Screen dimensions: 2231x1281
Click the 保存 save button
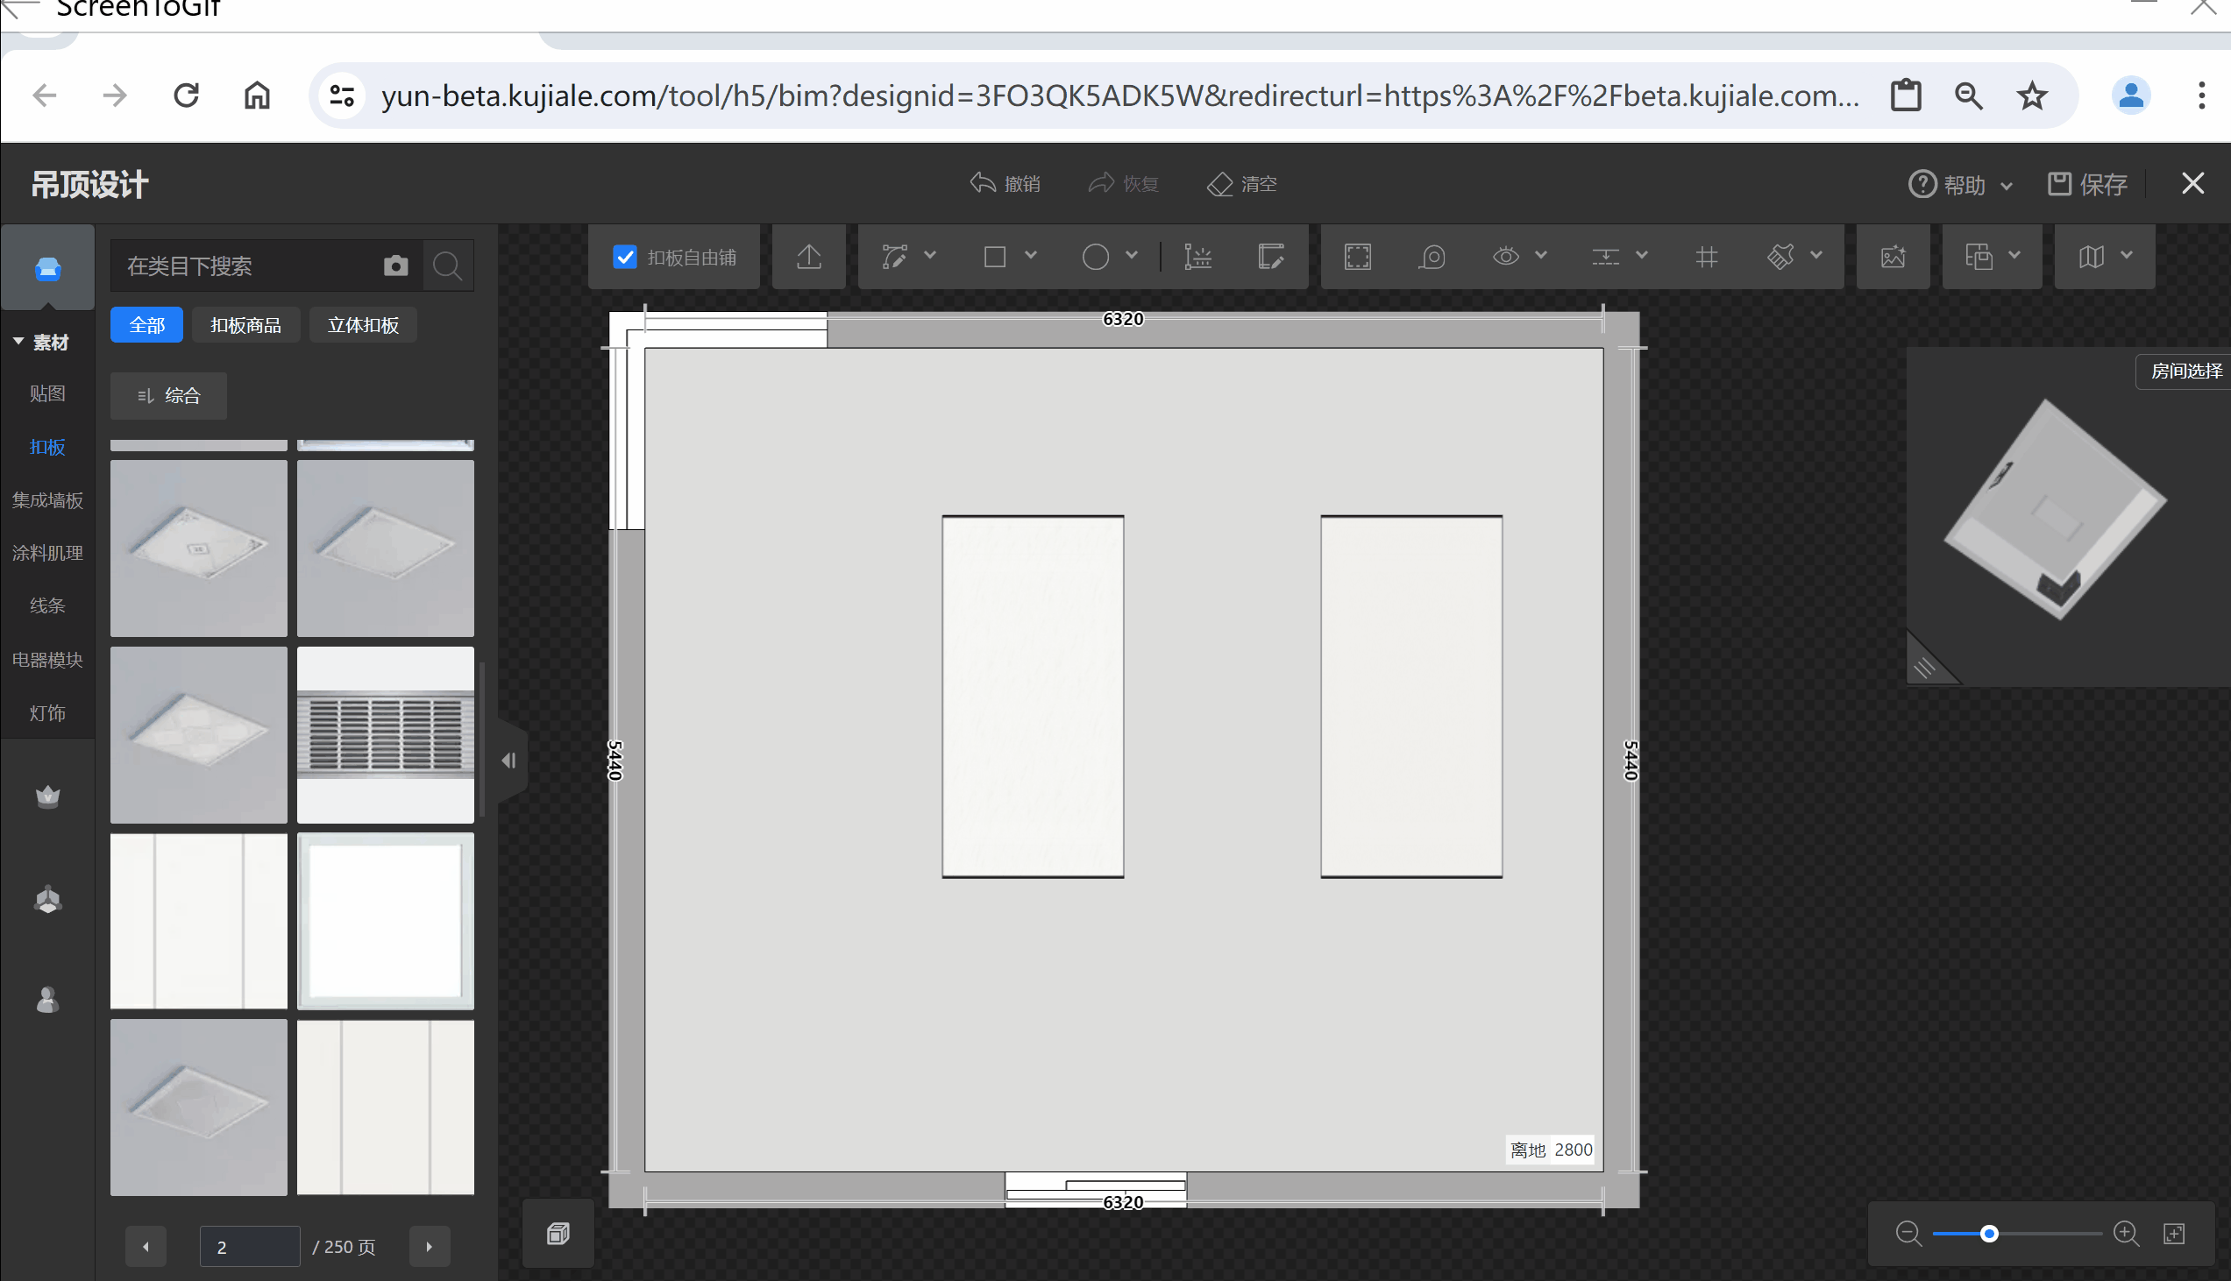2087,184
